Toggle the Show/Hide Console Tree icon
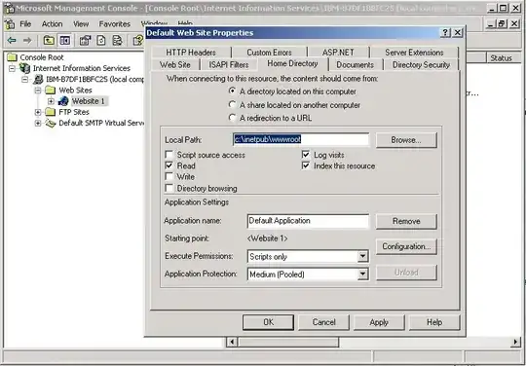526x366 pixels. point(64,41)
